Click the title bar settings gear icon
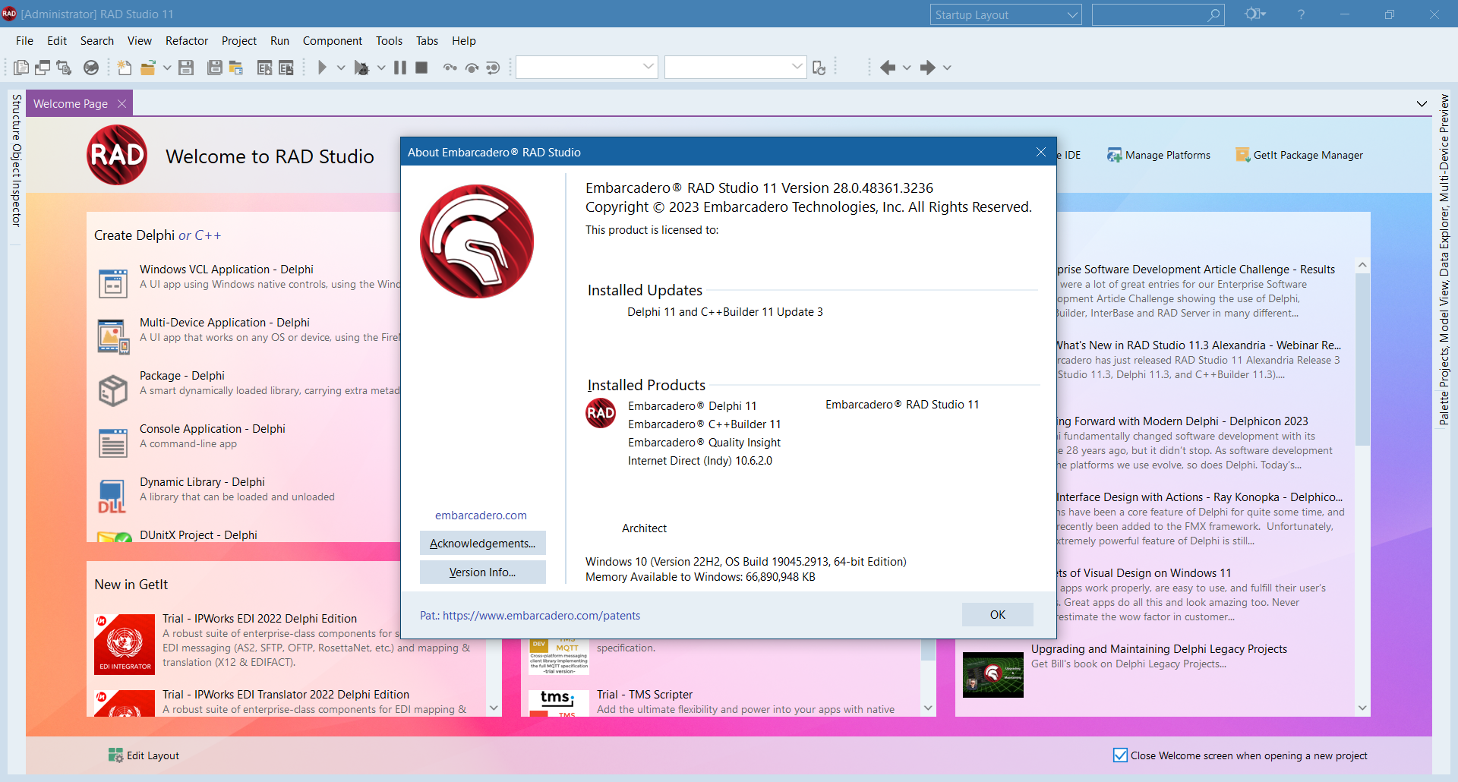The image size is (1458, 782). tap(1254, 14)
